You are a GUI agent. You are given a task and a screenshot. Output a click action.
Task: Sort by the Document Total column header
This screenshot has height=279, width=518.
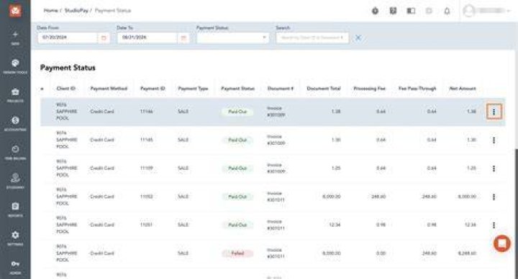324,88
